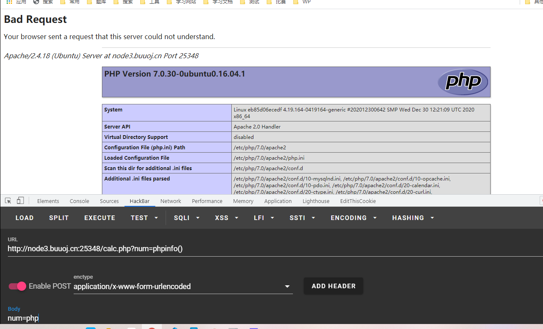Screen dimensions: 543x329
Task: Click the LOAD button in HackBar
Action: click(25, 218)
